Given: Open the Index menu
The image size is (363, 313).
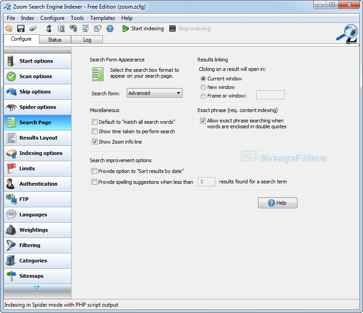Looking at the screenshot, I should [28, 18].
